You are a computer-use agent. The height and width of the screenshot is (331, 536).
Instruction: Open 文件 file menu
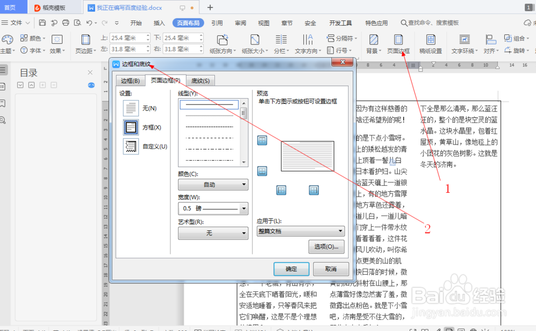tap(16, 23)
